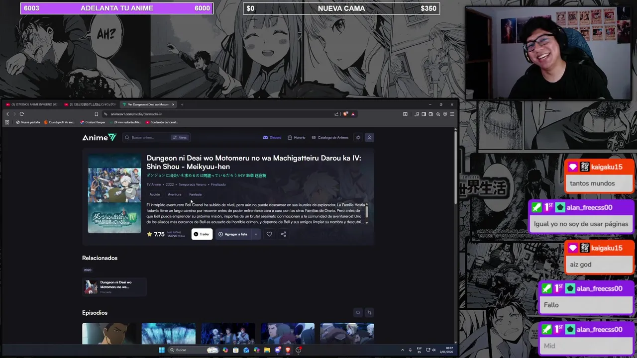Image resolution: width=637 pixels, height=358 pixels.
Task: Filter by Acción genre tag
Action: click(155, 194)
